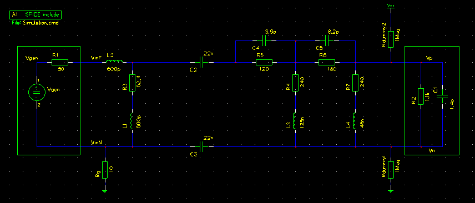The image size is (475, 203).
Task: Select load resistor R2 1.1k
Action: (x=421, y=97)
